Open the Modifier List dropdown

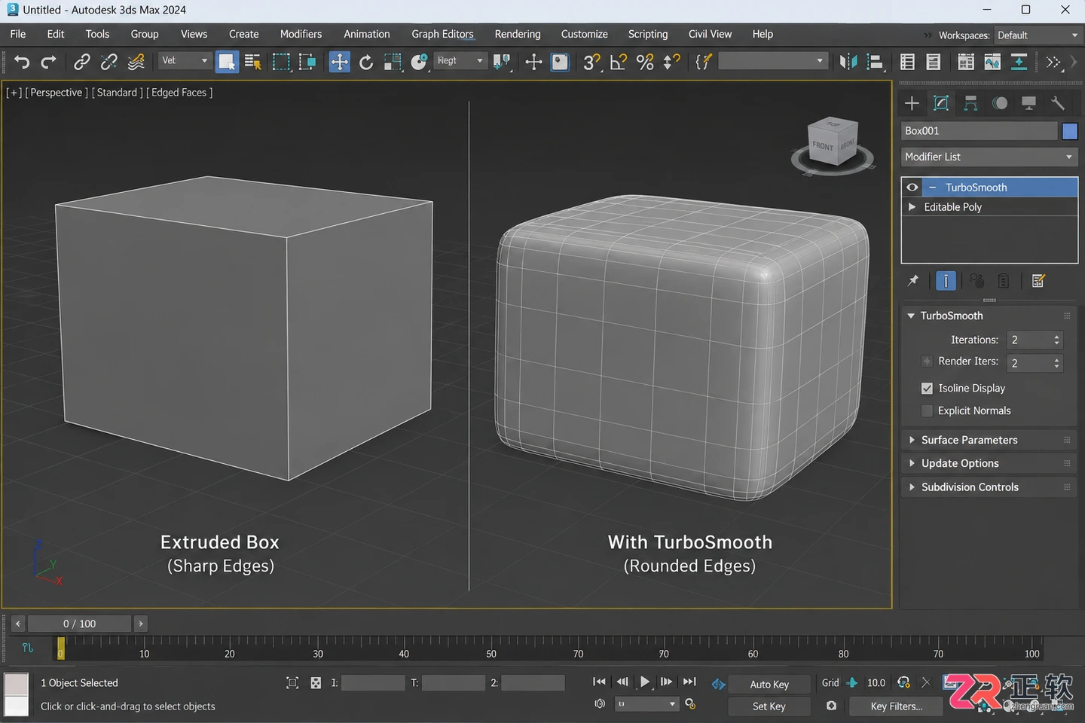click(x=989, y=157)
